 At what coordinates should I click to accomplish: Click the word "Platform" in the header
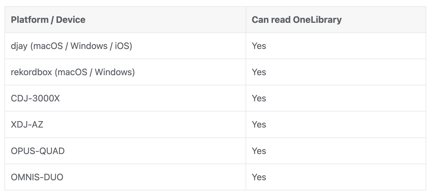[30, 20]
